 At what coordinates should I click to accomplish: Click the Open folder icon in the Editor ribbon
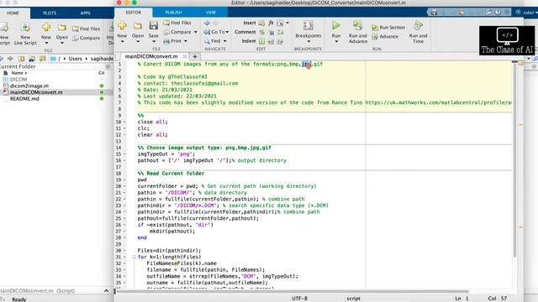(138, 26)
